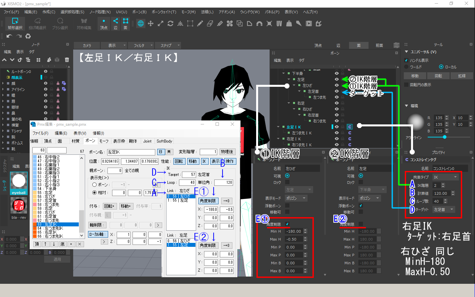Click the 軸制限 button in Pmx editor

coord(97,225)
